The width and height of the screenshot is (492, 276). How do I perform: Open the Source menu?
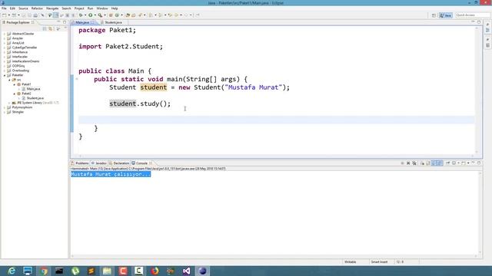point(23,8)
